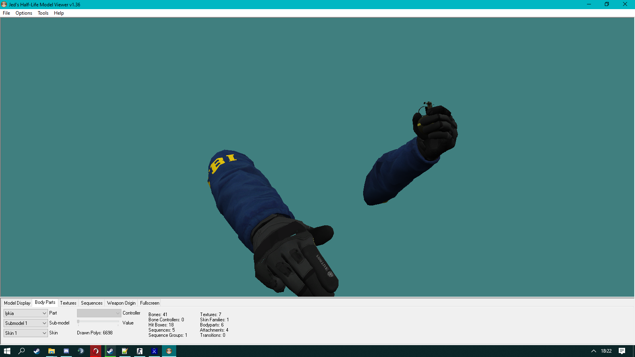Switch to the Model Display tab
Screen dimensions: 635x357
click(x=17, y=303)
